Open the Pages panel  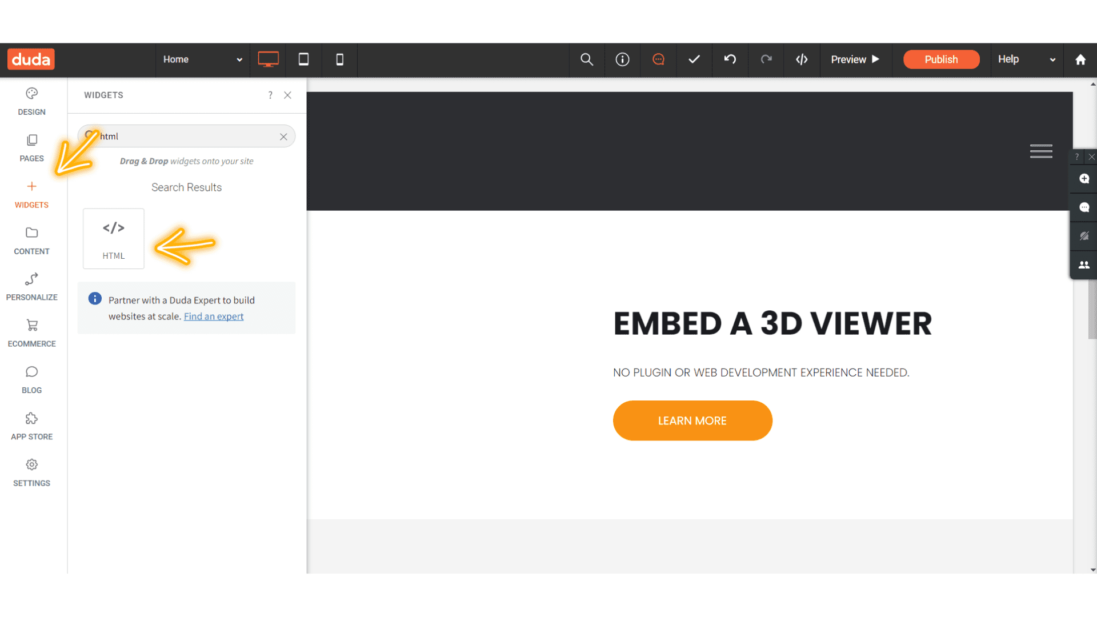coord(31,147)
